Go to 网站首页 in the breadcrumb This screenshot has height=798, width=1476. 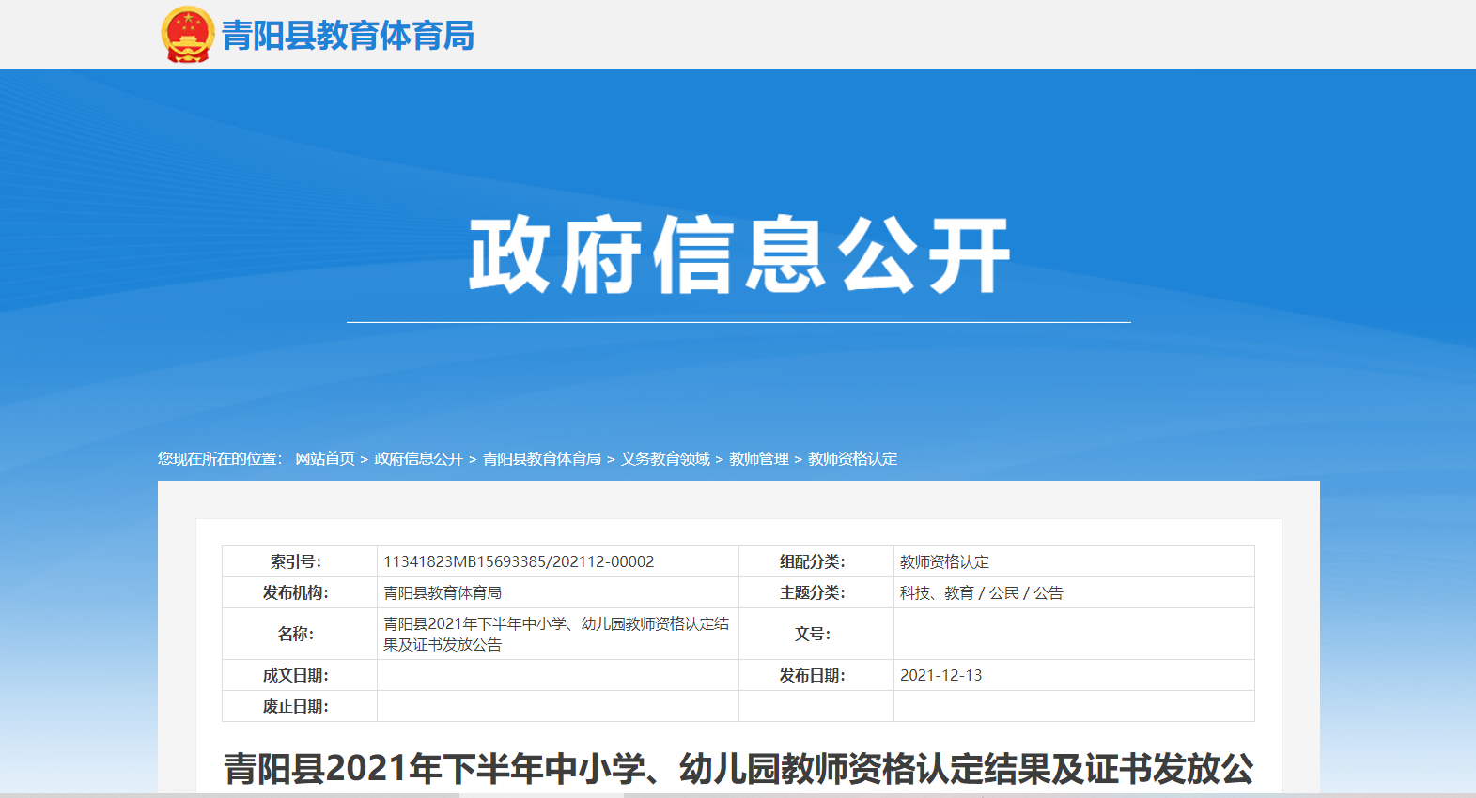click(x=325, y=458)
